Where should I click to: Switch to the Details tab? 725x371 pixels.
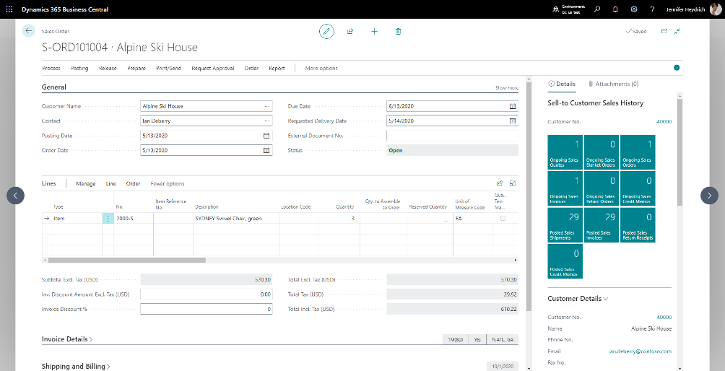pyautogui.click(x=562, y=84)
